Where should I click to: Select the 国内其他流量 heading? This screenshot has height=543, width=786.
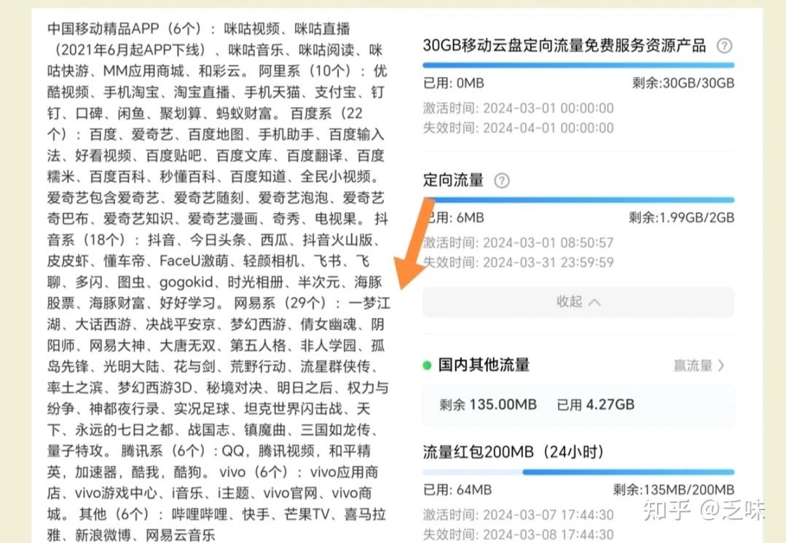coord(484,365)
